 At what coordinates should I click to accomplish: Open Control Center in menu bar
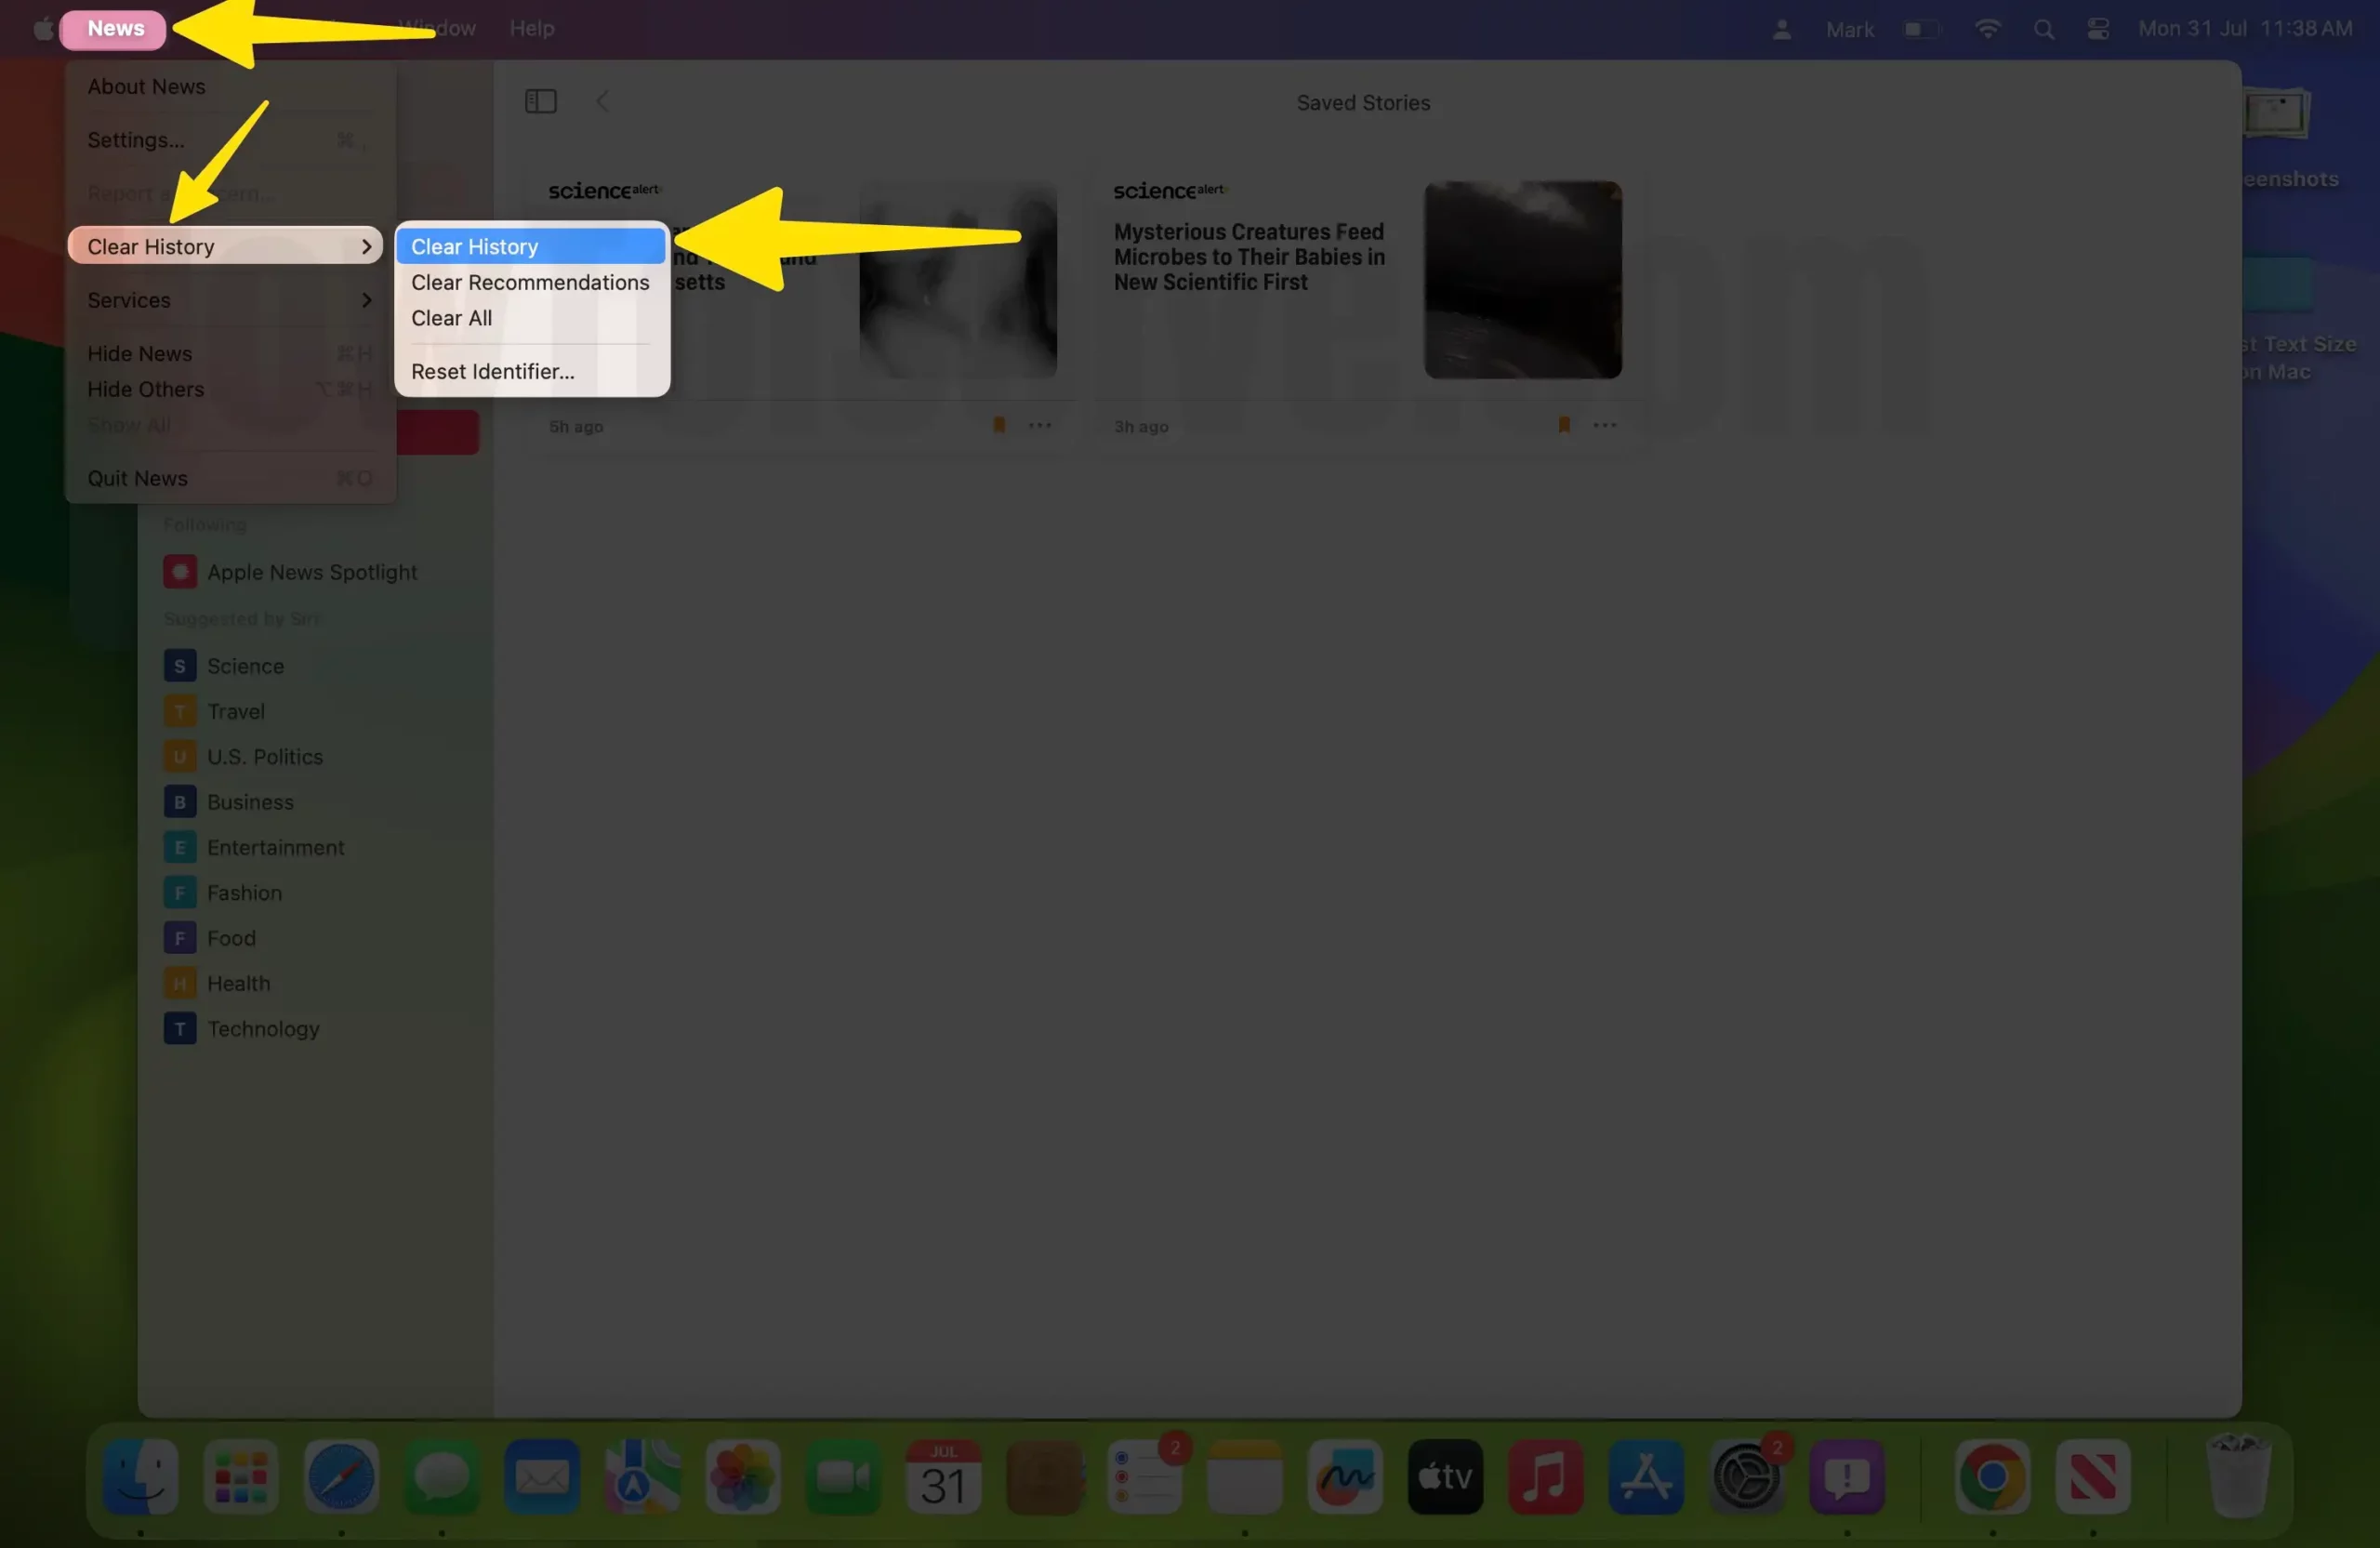pos(2098,29)
